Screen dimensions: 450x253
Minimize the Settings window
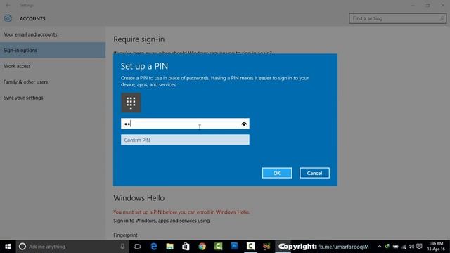[x=413, y=5]
